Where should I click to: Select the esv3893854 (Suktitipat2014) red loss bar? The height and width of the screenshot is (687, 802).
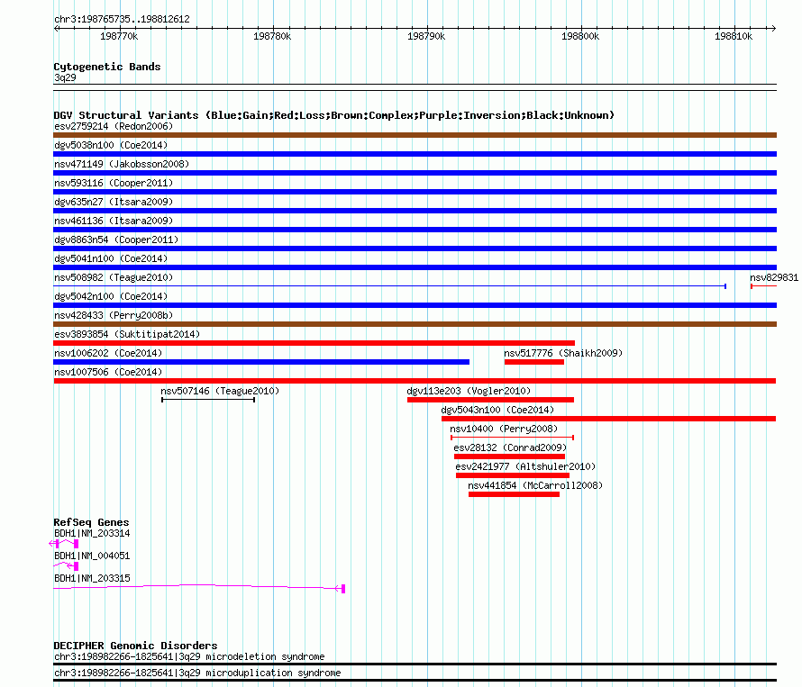pos(314,343)
